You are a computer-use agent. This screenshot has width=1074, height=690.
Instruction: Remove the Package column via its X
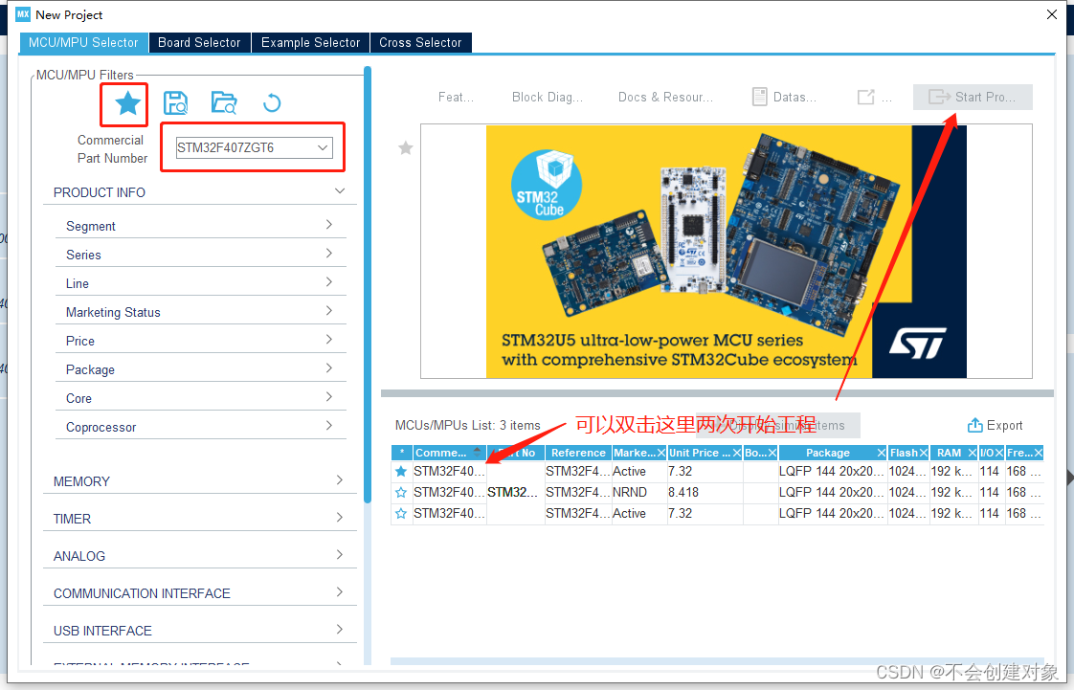coord(882,454)
